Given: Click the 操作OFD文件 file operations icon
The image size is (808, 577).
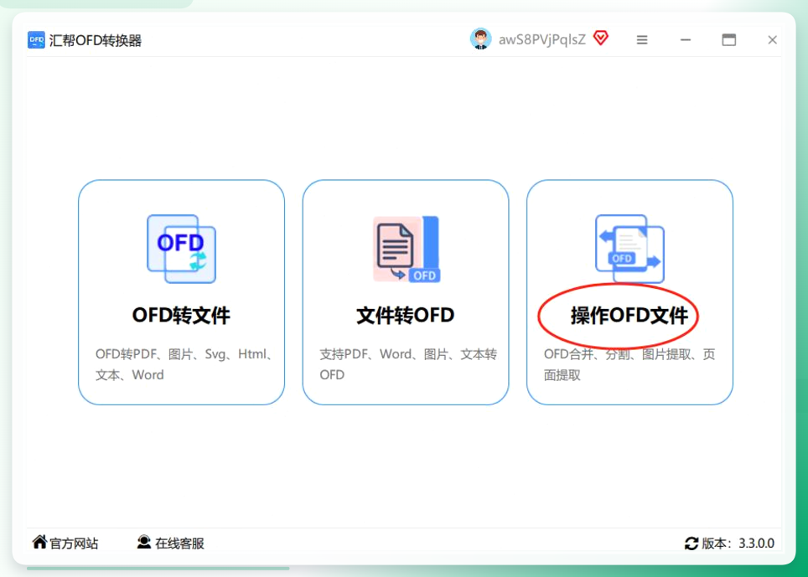Looking at the screenshot, I should [629, 249].
